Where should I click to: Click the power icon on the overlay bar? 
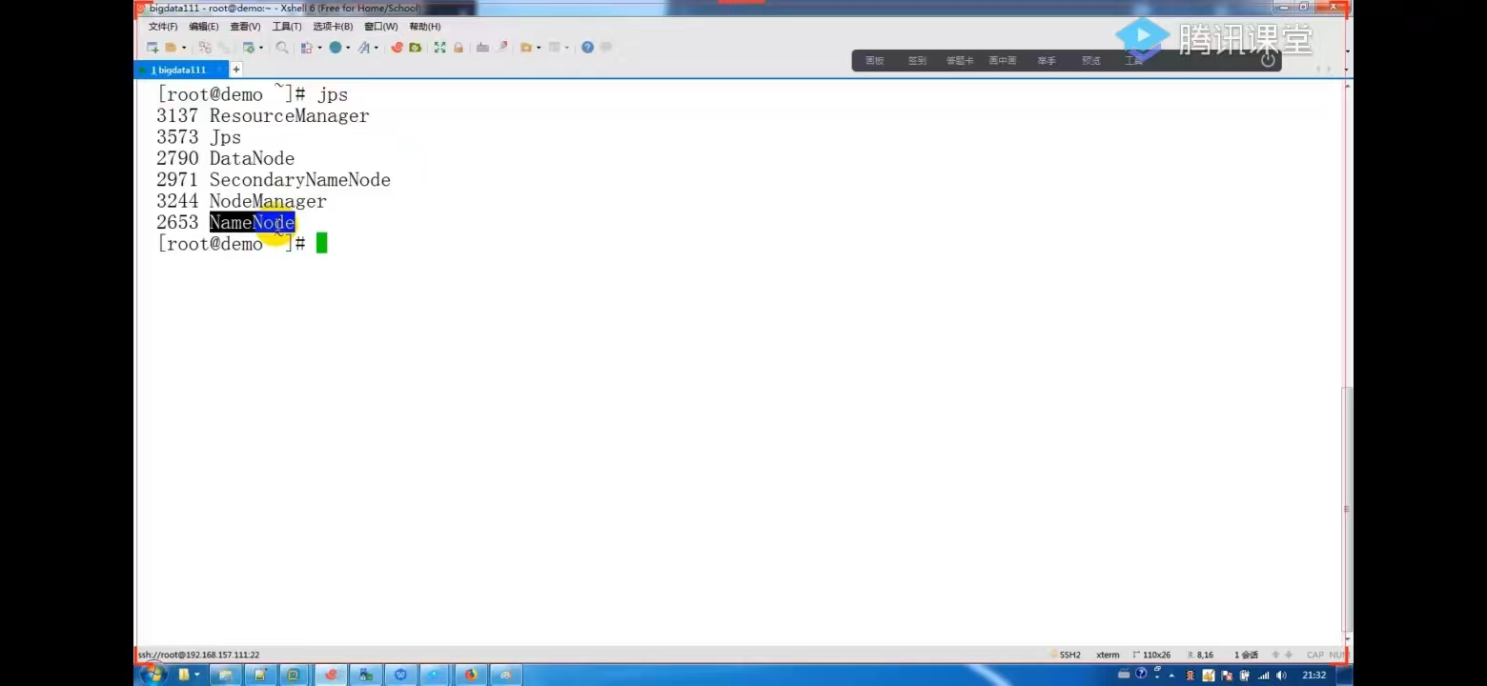tap(1268, 59)
